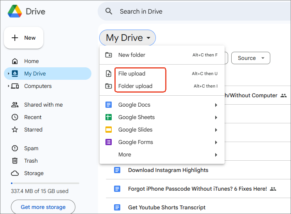Open Download Instagram Highlights document
The height and width of the screenshot is (214, 291).
tap(168, 170)
